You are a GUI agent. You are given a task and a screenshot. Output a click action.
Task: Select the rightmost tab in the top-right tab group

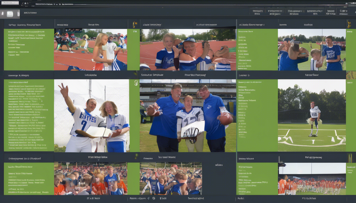click(x=344, y=12)
